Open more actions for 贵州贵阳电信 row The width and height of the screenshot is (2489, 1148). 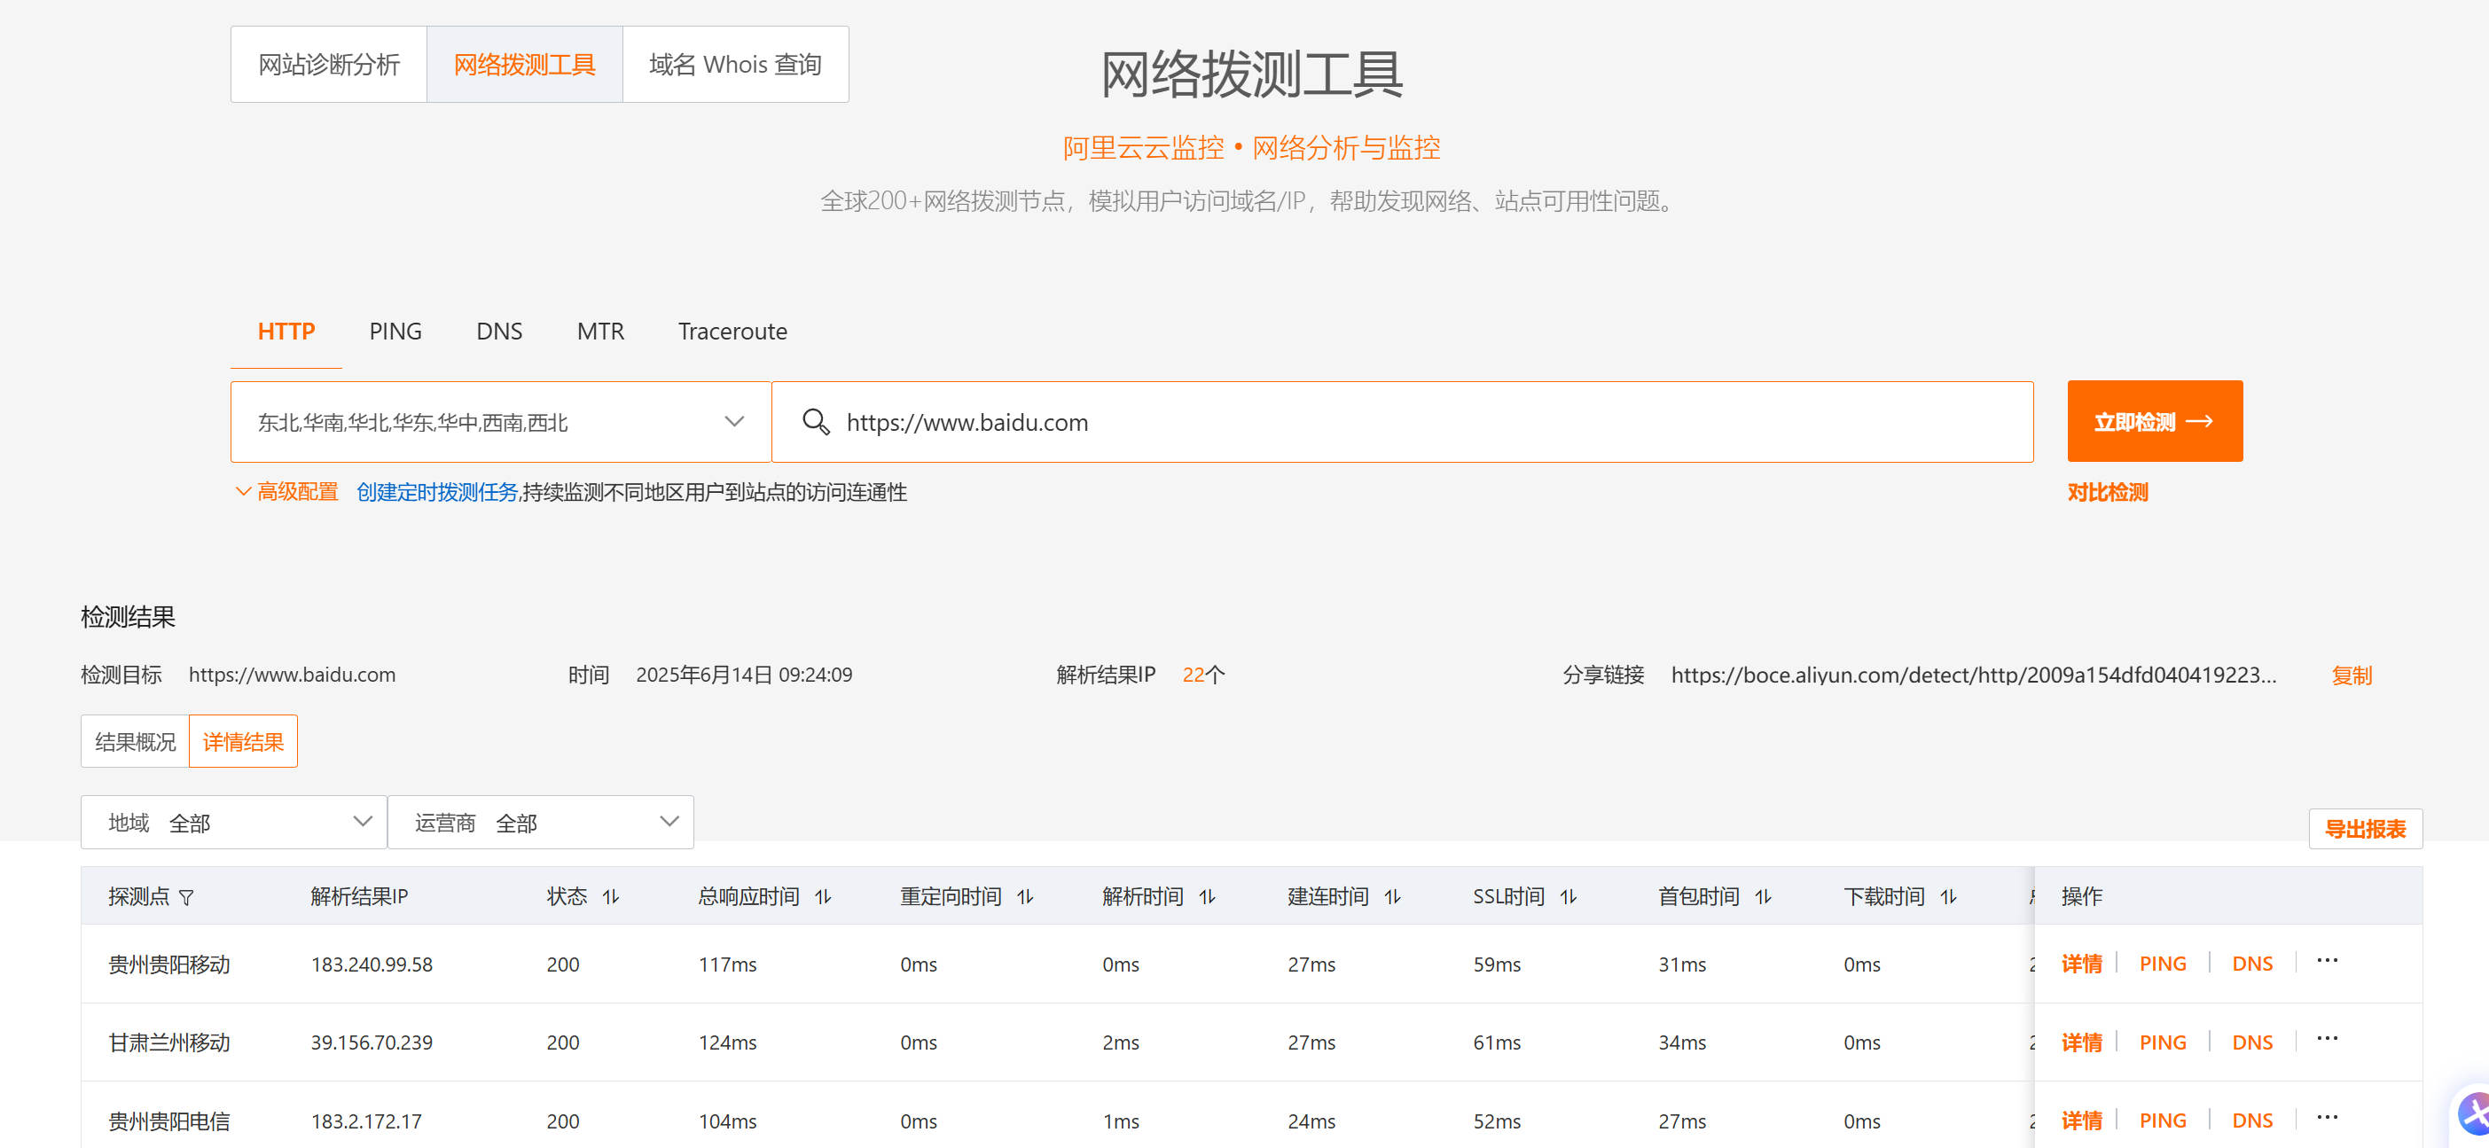pyautogui.click(x=2328, y=1117)
